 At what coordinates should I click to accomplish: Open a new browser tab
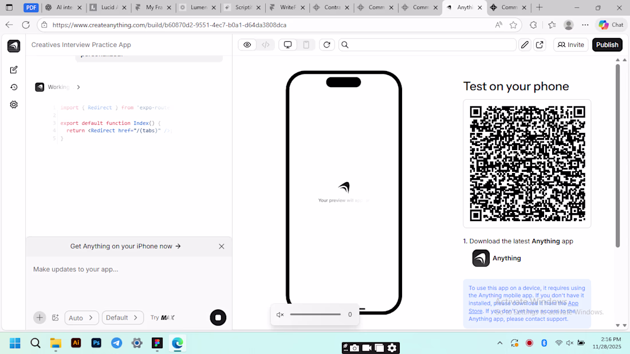pos(539,7)
